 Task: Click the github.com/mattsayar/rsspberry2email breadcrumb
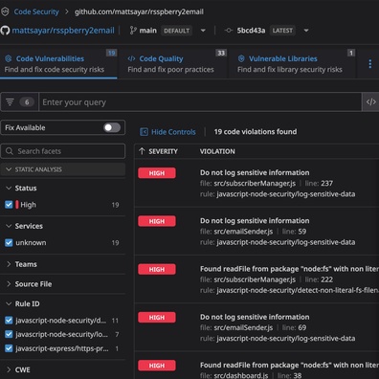(x=139, y=11)
